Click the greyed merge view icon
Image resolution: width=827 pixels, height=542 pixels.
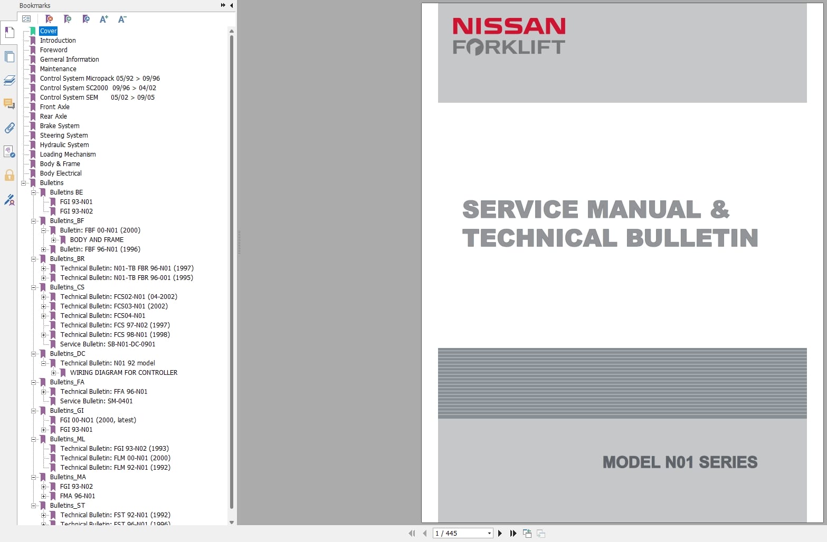coord(541,534)
